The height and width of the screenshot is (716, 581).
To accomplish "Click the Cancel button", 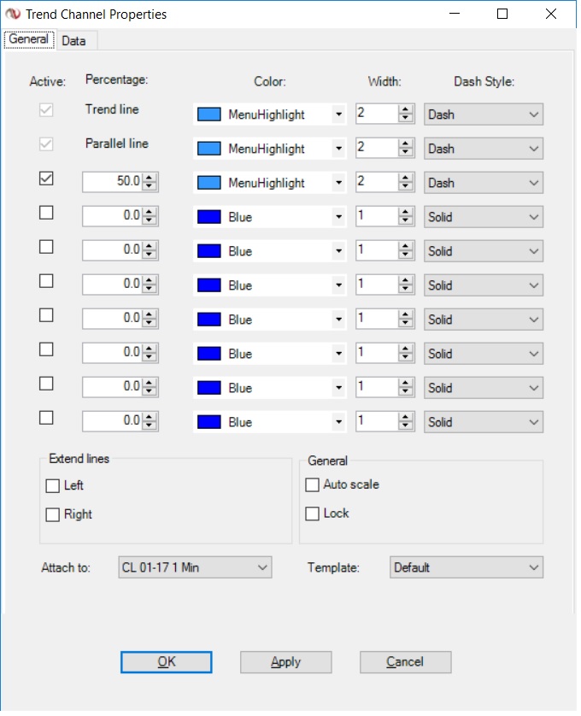I will pyautogui.click(x=405, y=662).
